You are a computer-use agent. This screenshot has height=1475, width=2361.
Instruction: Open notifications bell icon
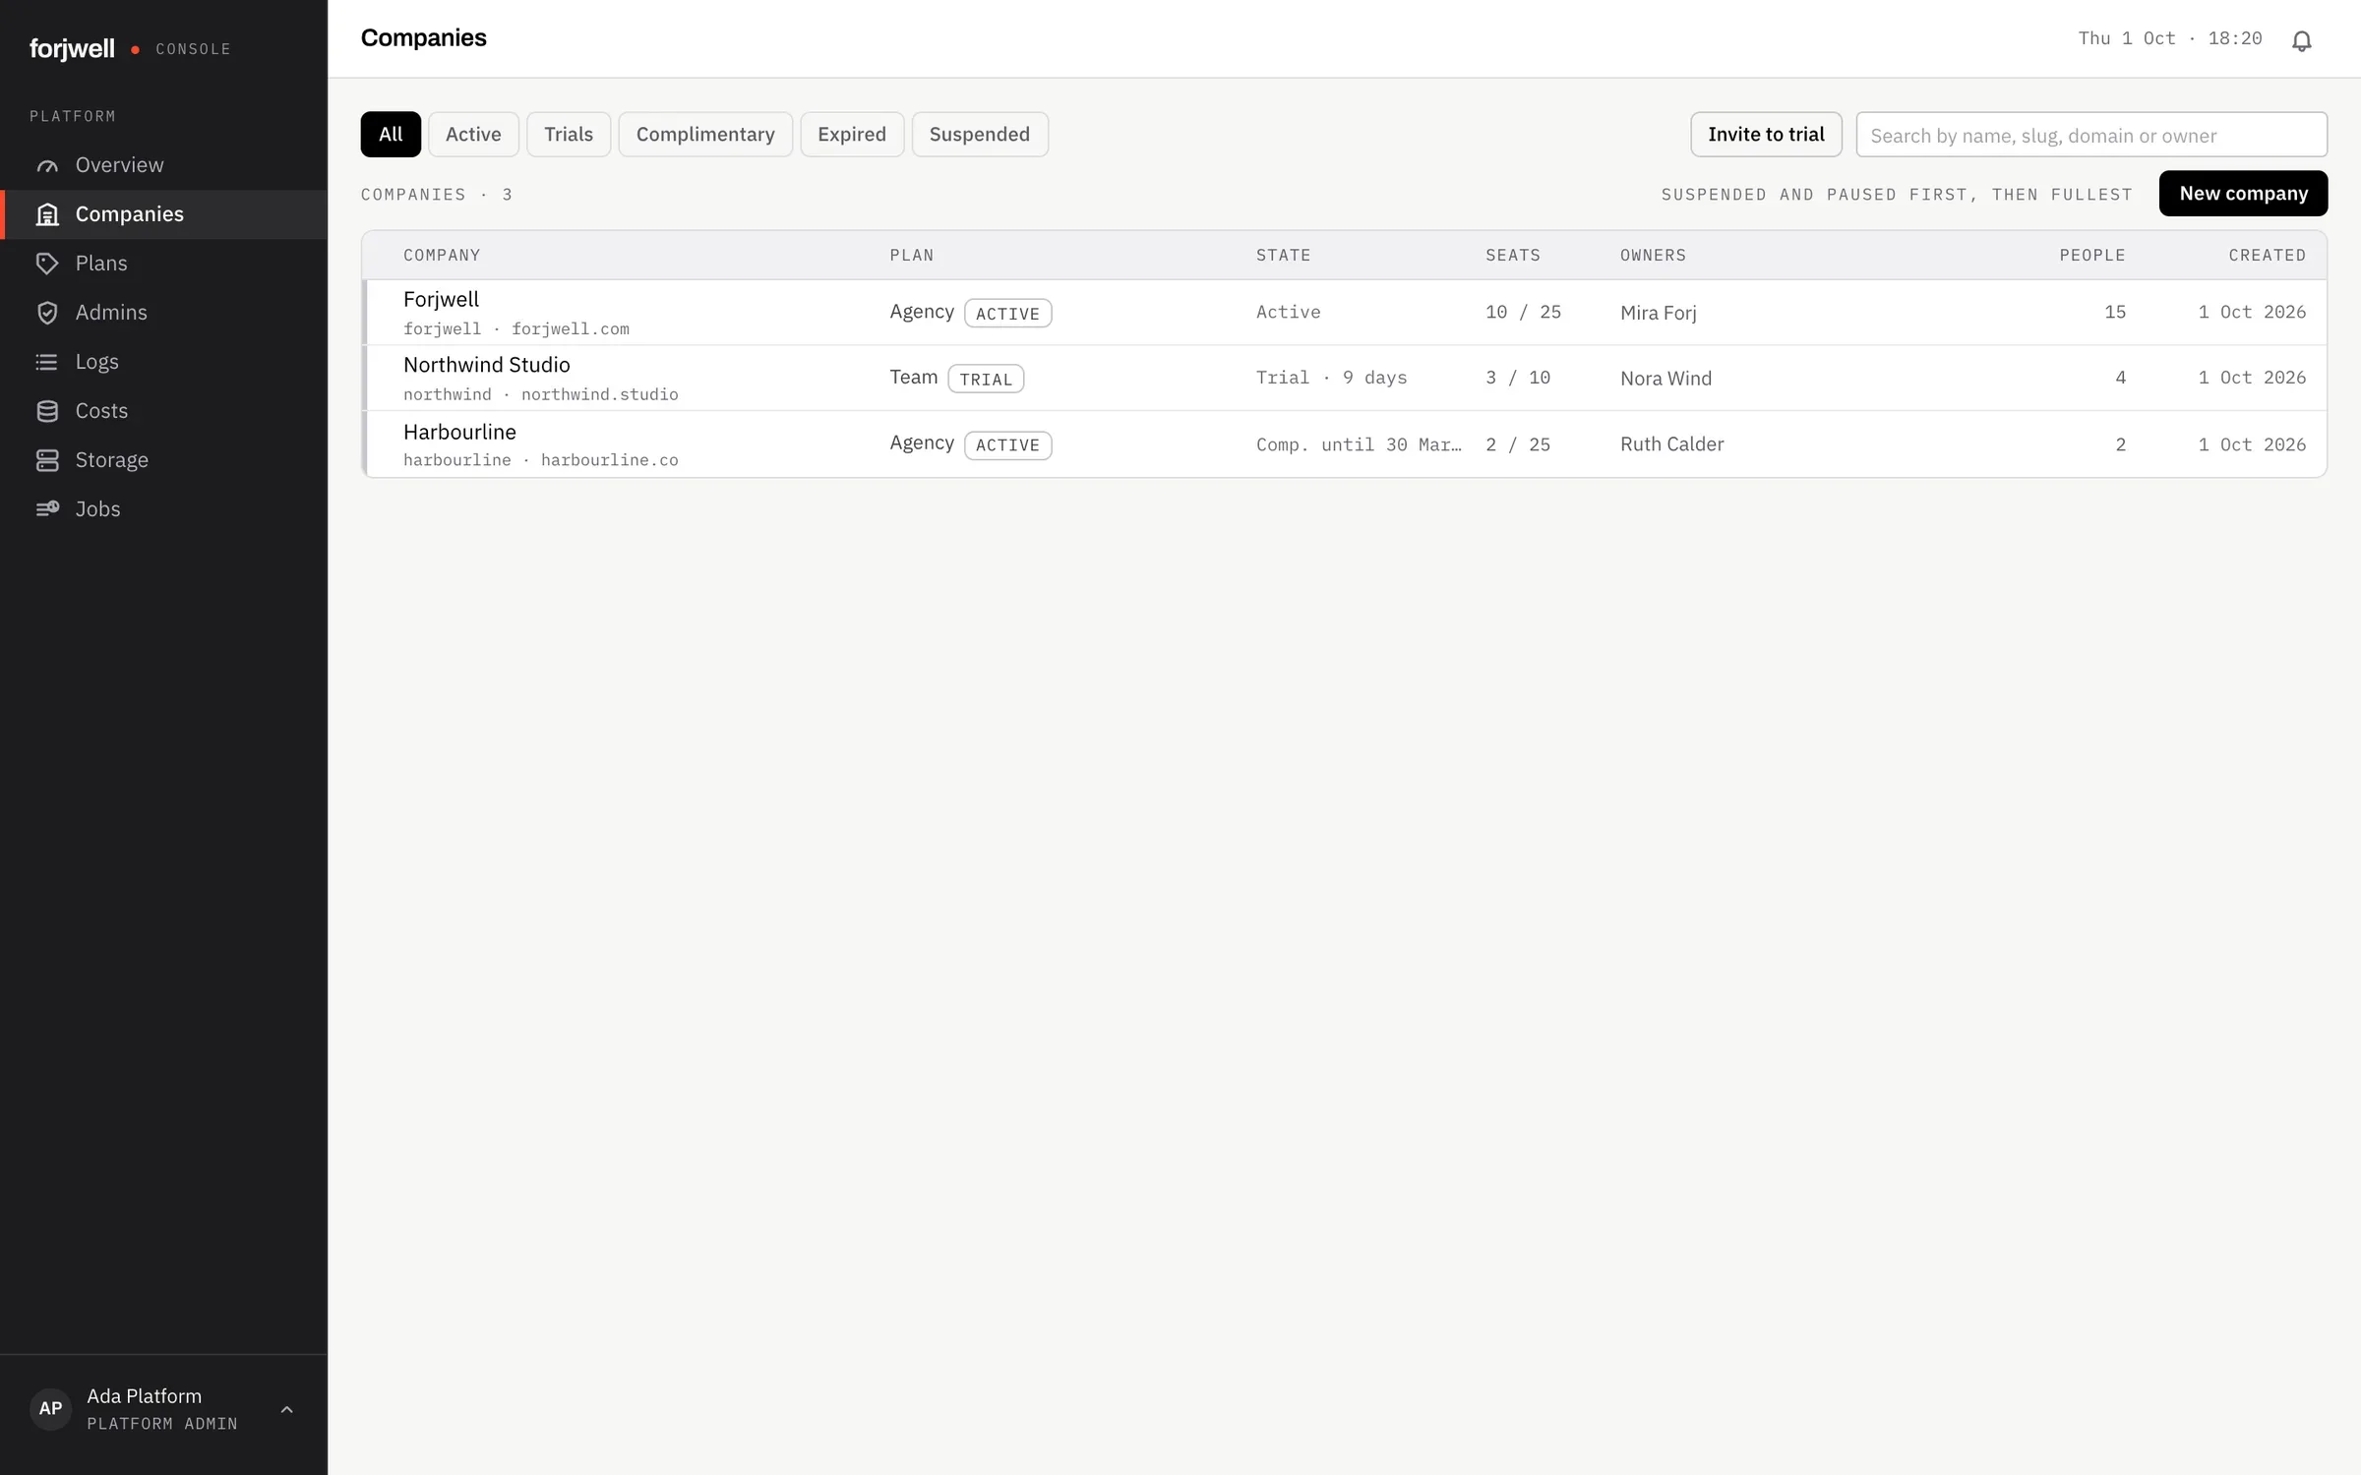pos(2301,40)
